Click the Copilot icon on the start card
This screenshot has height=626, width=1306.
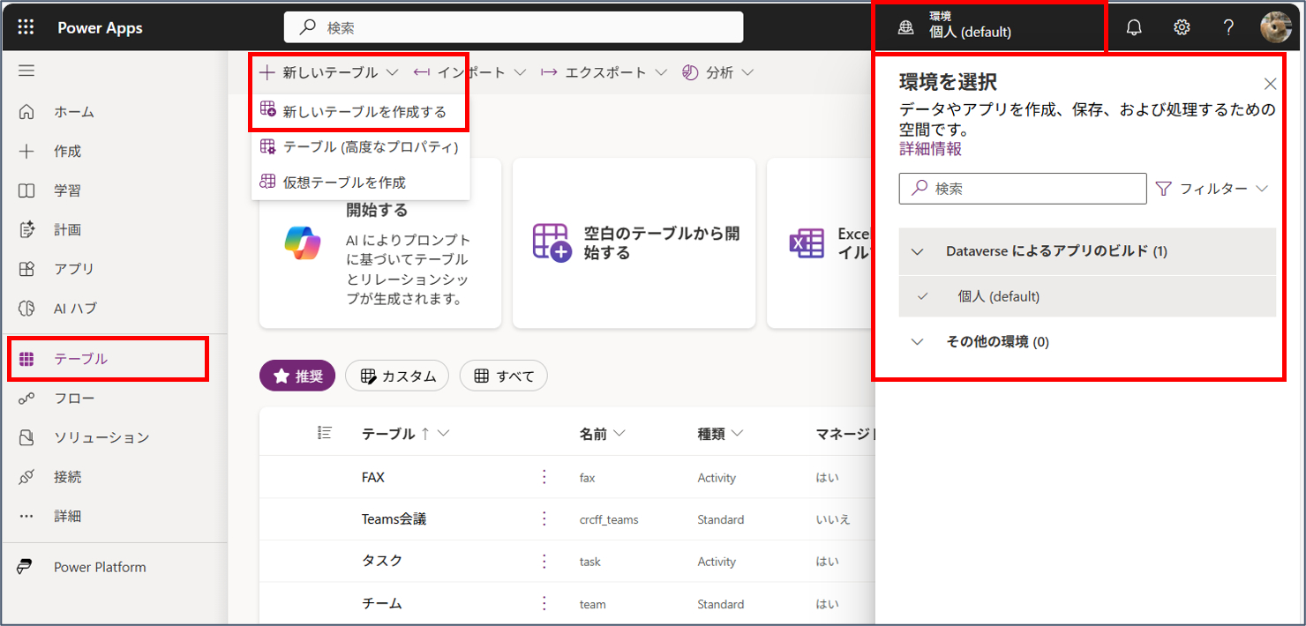point(303,242)
